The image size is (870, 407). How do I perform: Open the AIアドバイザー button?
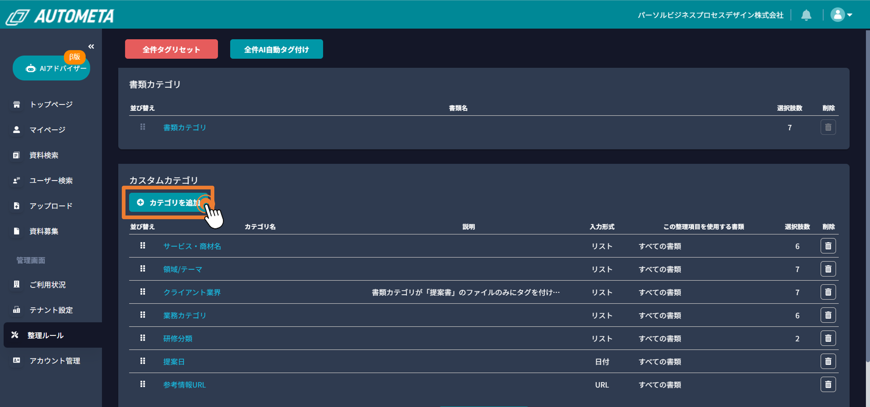51,68
